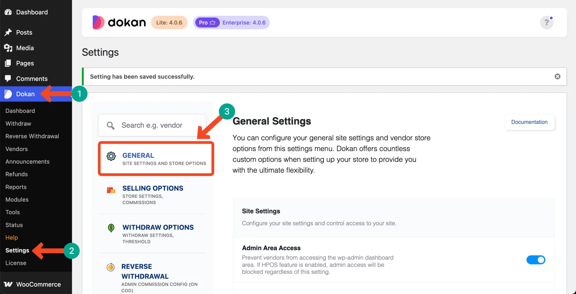Click the Posts pin icon
This screenshot has width=576, height=294.
[8, 32]
